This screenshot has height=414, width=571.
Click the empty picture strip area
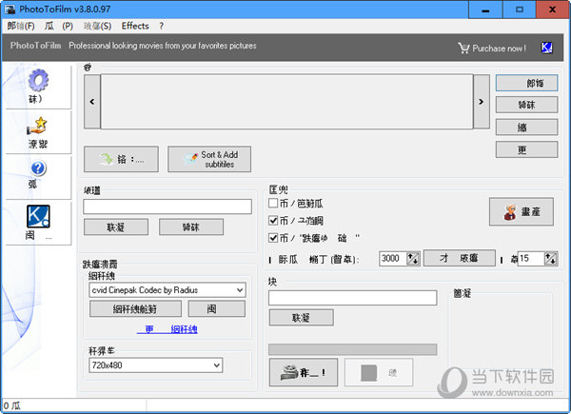coord(287,102)
